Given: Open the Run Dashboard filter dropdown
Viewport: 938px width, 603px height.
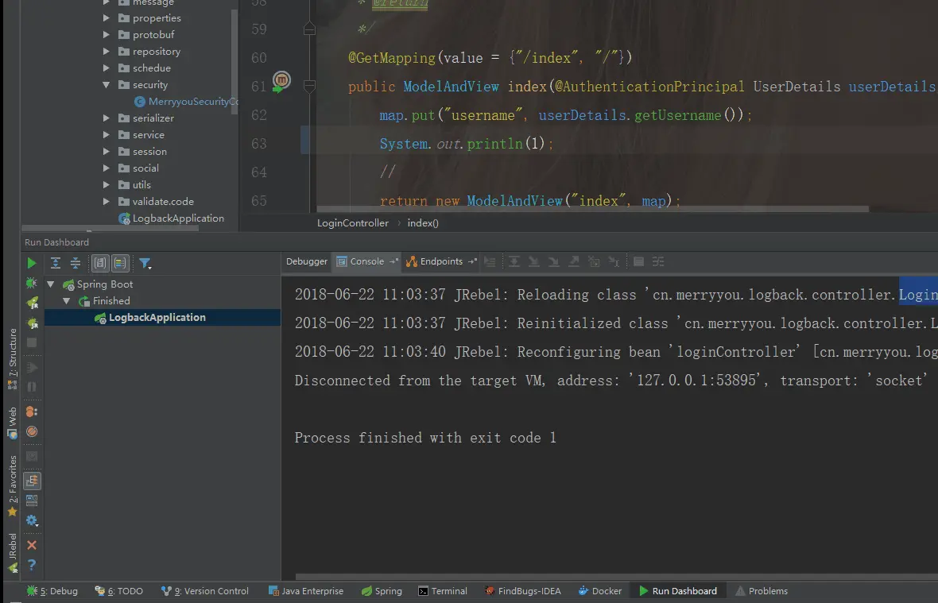Looking at the screenshot, I should (145, 263).
